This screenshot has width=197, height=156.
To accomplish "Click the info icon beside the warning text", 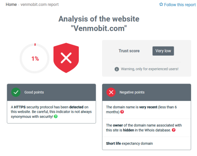I will [117, 69].
